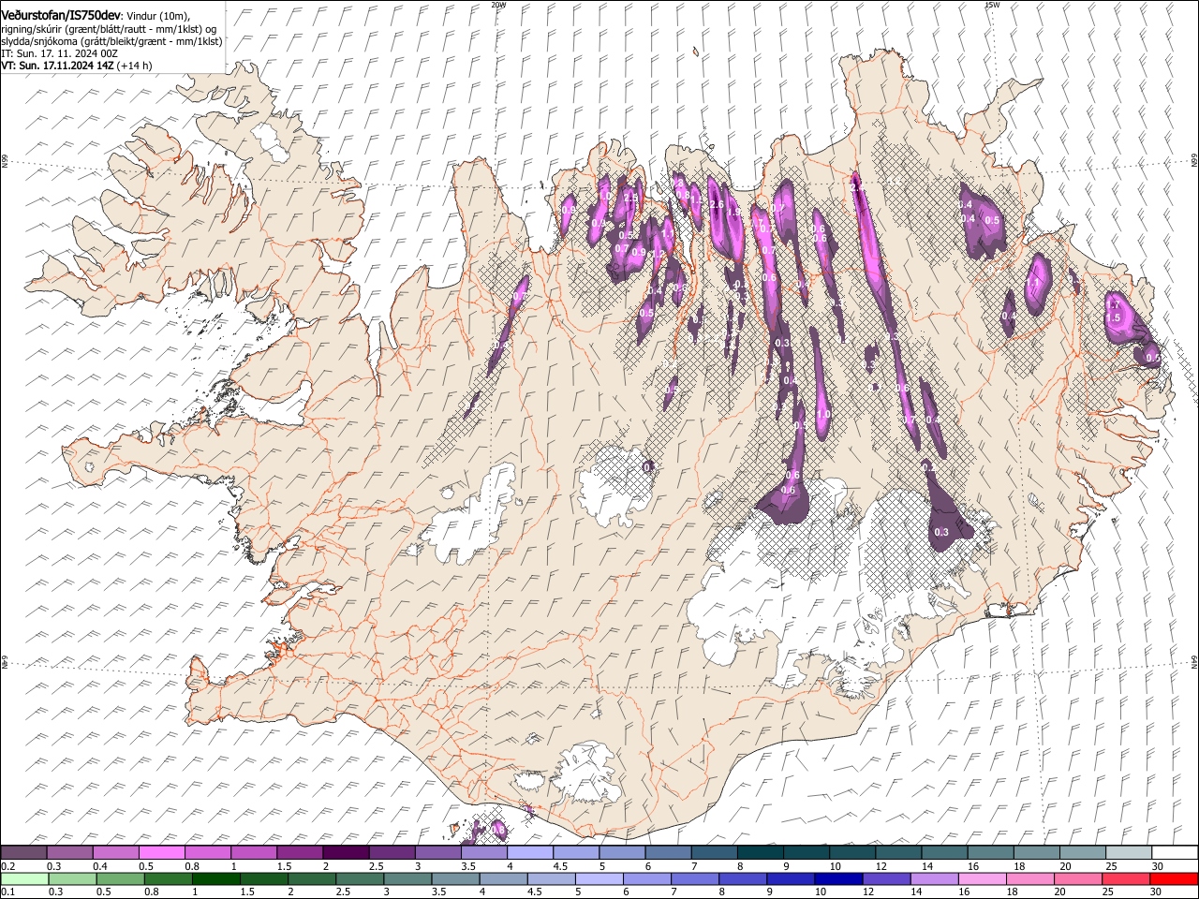Viewport: 1199px width, 899px height.
Task: Select the 1.5–2 magenta swatch in upper legend
Action: point(300,852)
